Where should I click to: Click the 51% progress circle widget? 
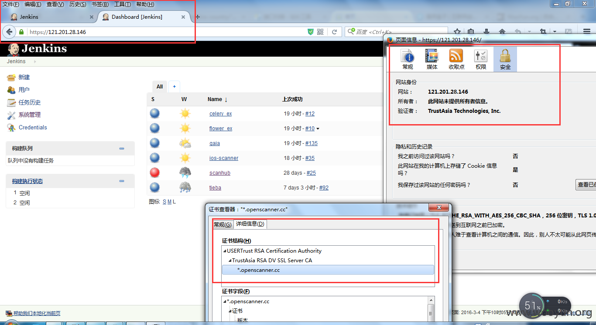[533, 306]
